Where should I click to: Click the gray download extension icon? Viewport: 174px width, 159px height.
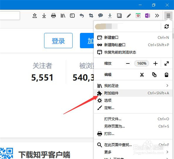coord(110,16)
